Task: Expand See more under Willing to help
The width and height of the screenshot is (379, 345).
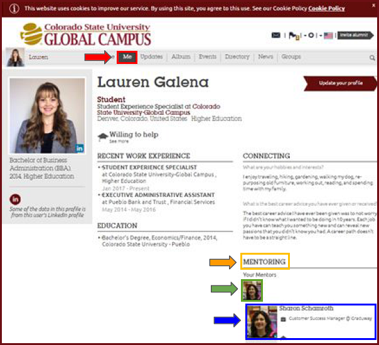Action: coord(119,141)
